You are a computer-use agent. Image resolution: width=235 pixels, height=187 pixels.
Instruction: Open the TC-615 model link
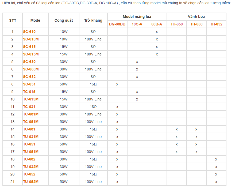[29, 92]
